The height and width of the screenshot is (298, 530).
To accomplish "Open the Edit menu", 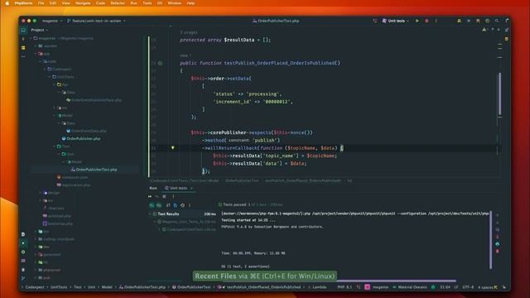I will (53, 3).
